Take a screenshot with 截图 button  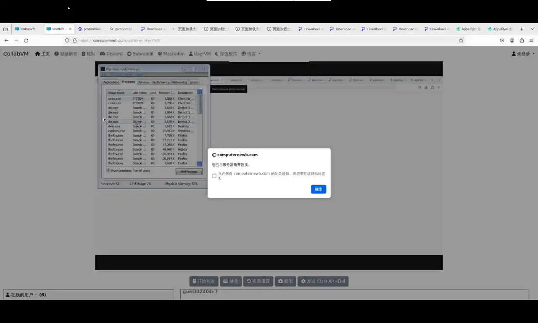tap(285, 281)
